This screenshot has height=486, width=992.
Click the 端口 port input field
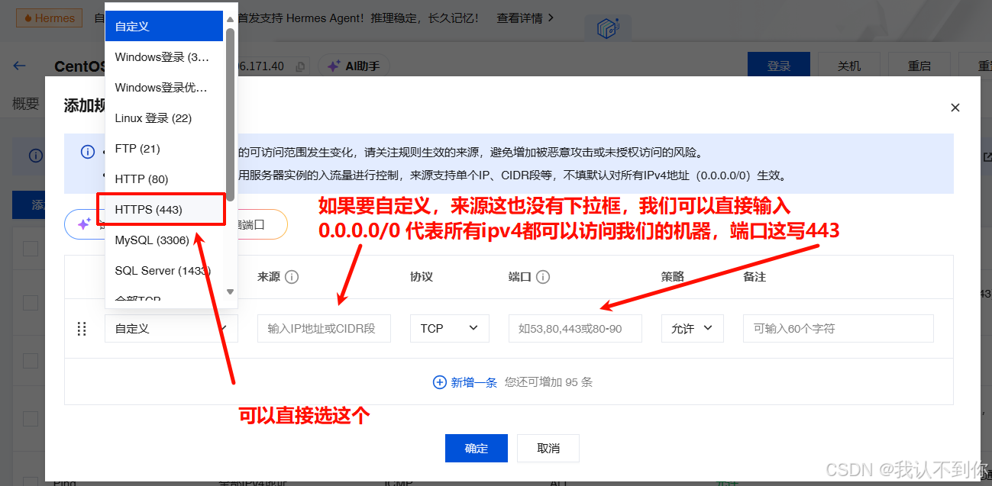tap(575, 328)
